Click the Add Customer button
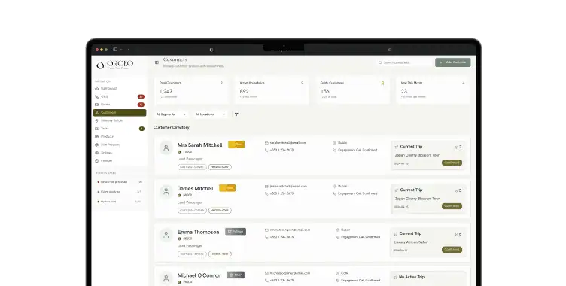The height and width of the screenshot is (286, 566). (x=452, y=62)
